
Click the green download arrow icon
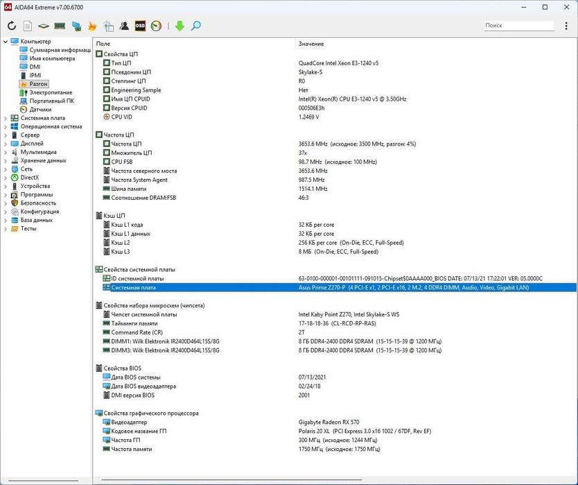[179, 26]
